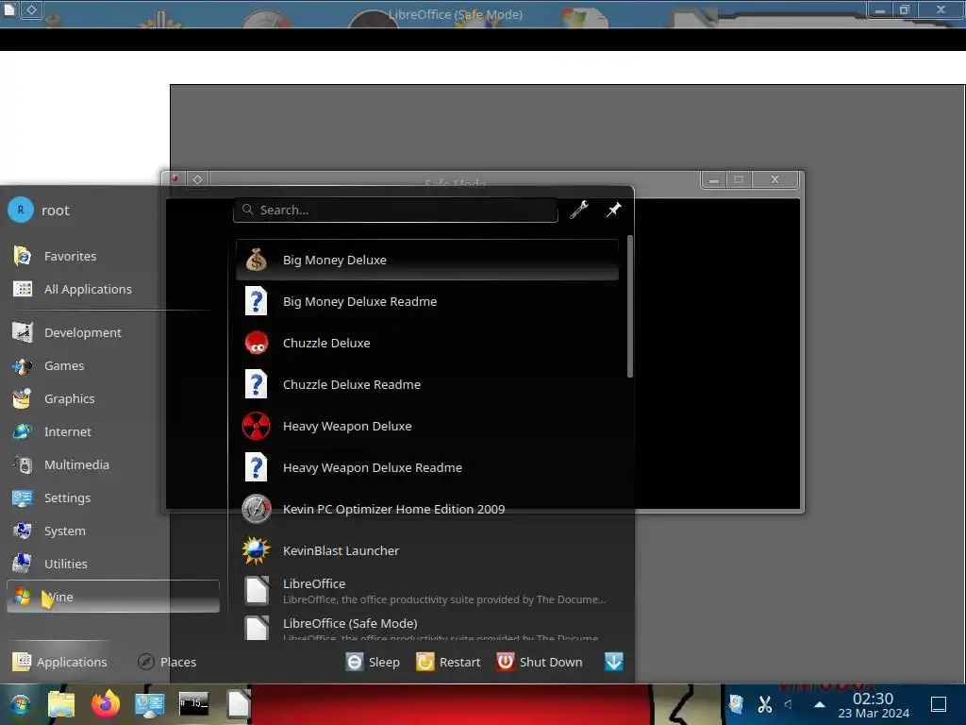Open the Development category
The image size is (966, 725).
[113, 332]
